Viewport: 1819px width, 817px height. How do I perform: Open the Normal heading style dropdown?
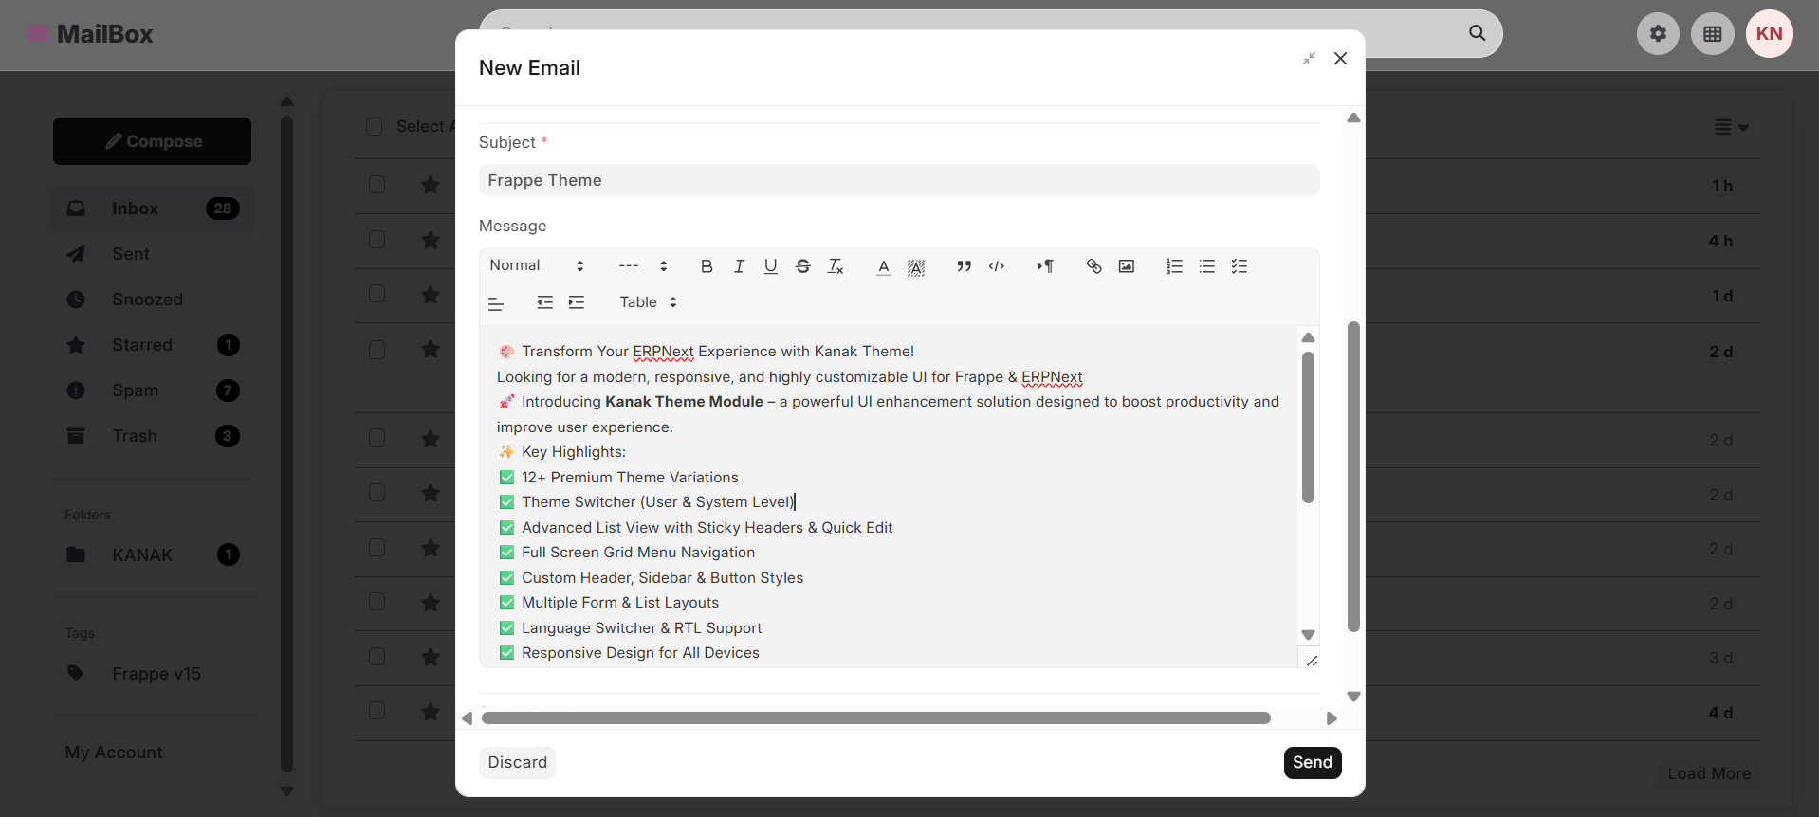click(x=537, y=266)
